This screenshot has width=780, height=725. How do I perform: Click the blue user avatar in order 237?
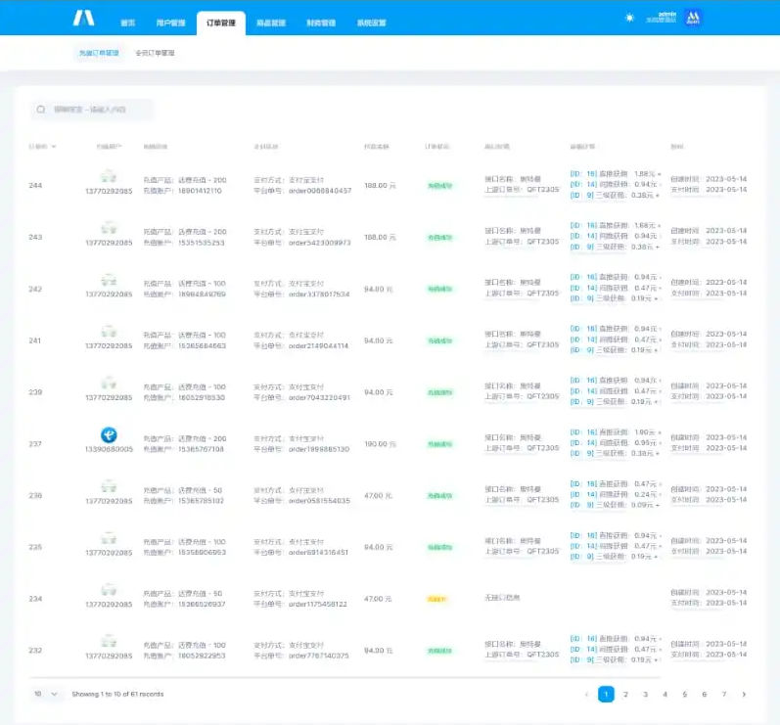[109, 434]
